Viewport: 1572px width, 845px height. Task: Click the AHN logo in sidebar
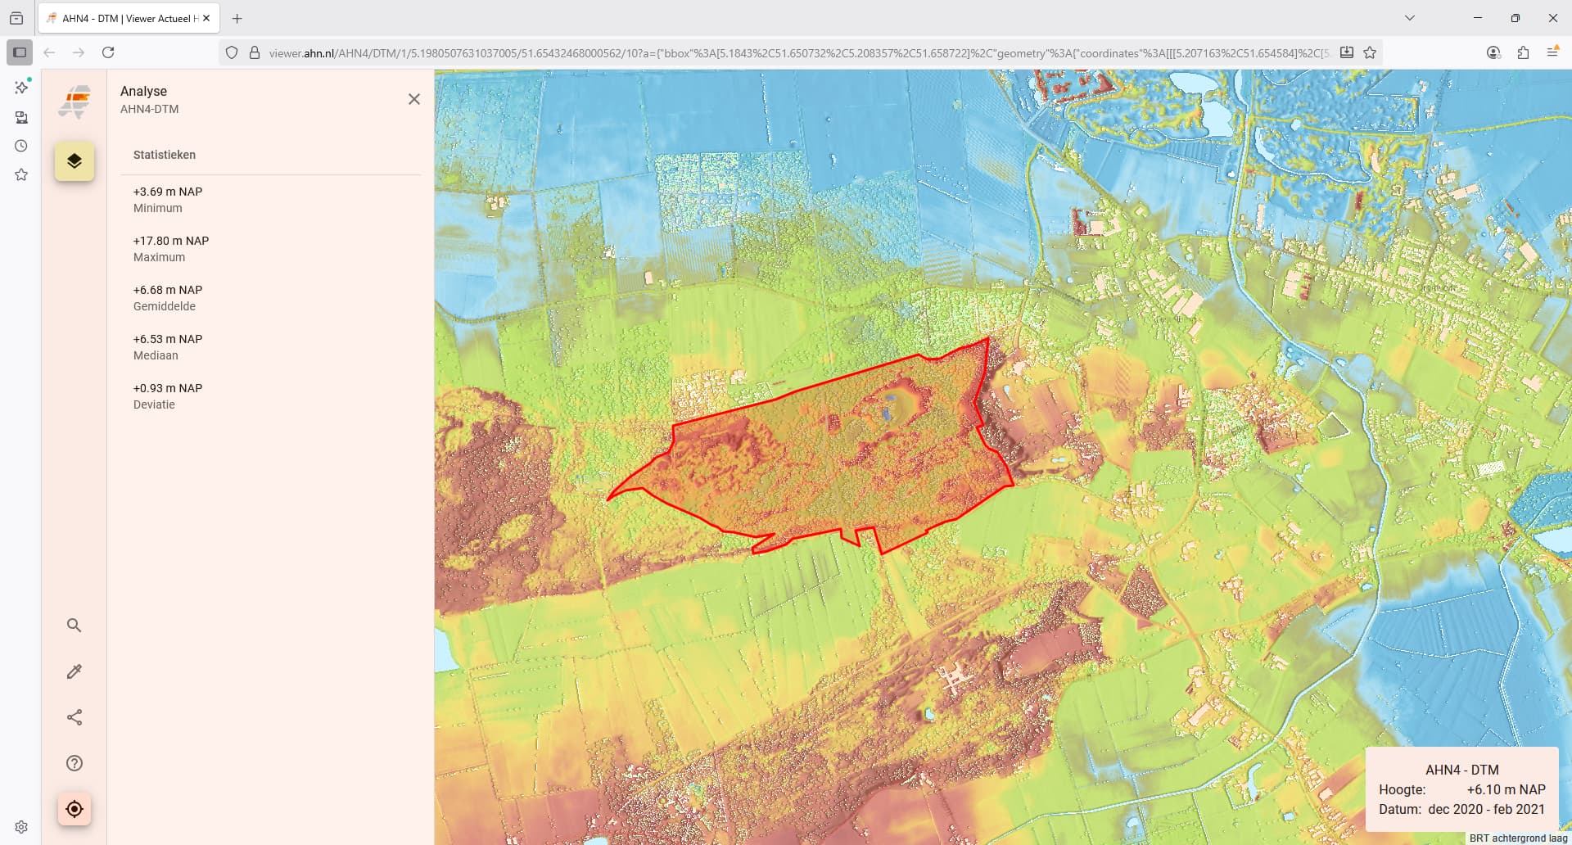coord(75,102)
